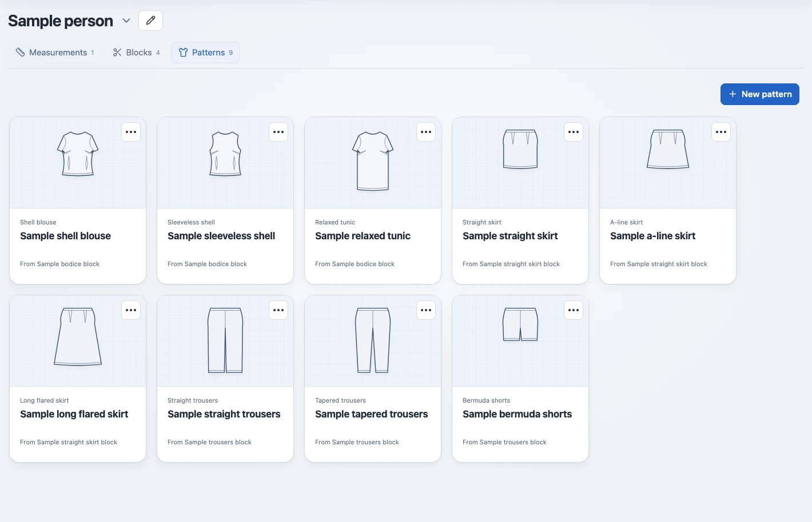Open the Sample sleeveless shell title
Screen dimensions: 812x522
(221, 236)
